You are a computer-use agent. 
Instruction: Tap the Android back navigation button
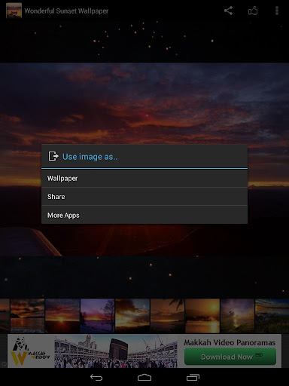coord(96,378)
